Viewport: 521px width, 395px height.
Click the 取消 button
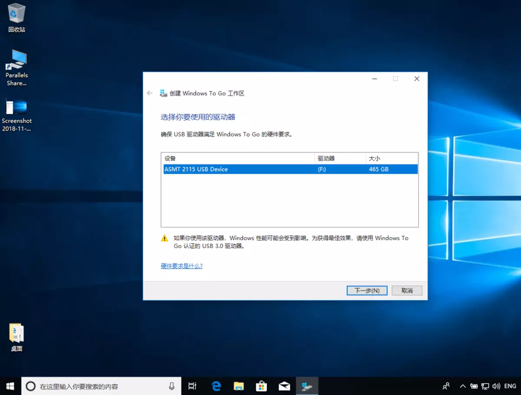click(407, 291)
